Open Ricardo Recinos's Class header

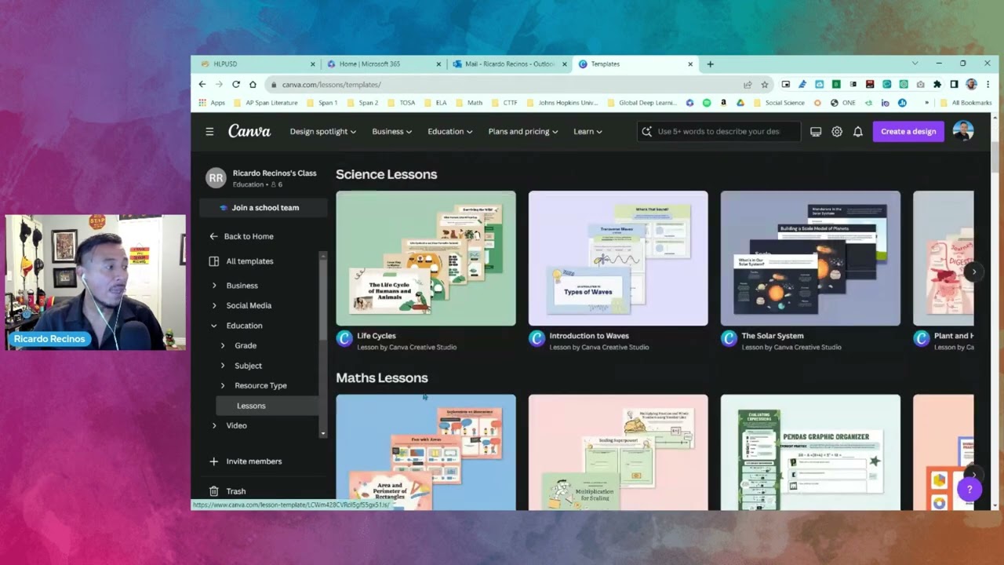[262, 178]
